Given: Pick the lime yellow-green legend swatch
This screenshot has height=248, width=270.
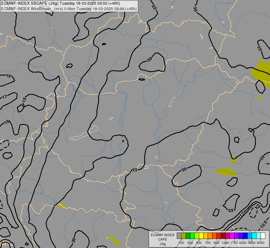Looking at the screenshot, I should [197, 236].
